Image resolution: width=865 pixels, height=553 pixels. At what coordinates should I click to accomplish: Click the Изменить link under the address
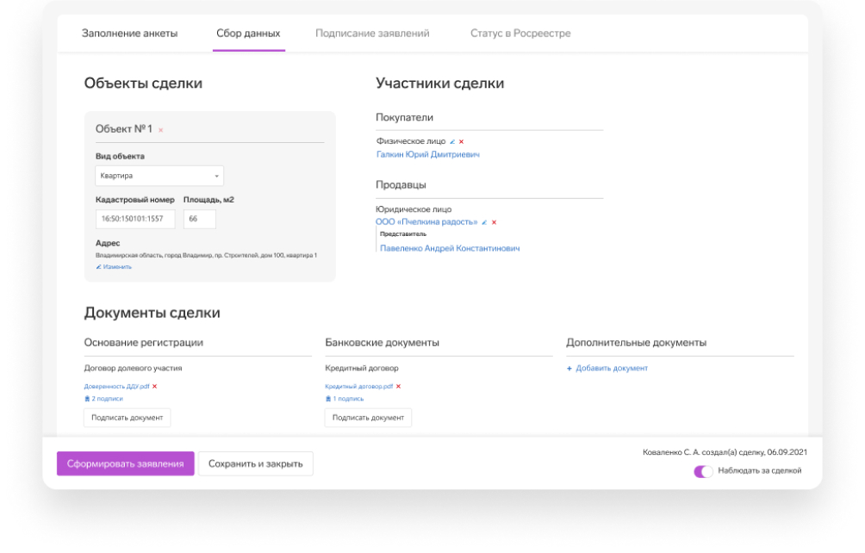click(x=117, y=267)
